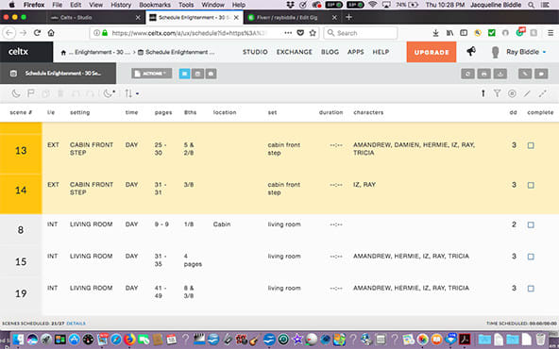The image size is (559, 349).
Task: Select the scene 8 number cell
Action: pyautogui.click(x=21, y=230)
